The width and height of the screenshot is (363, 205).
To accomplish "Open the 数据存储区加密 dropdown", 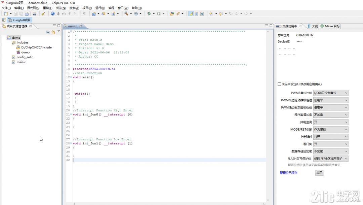I will coord(331,151).
